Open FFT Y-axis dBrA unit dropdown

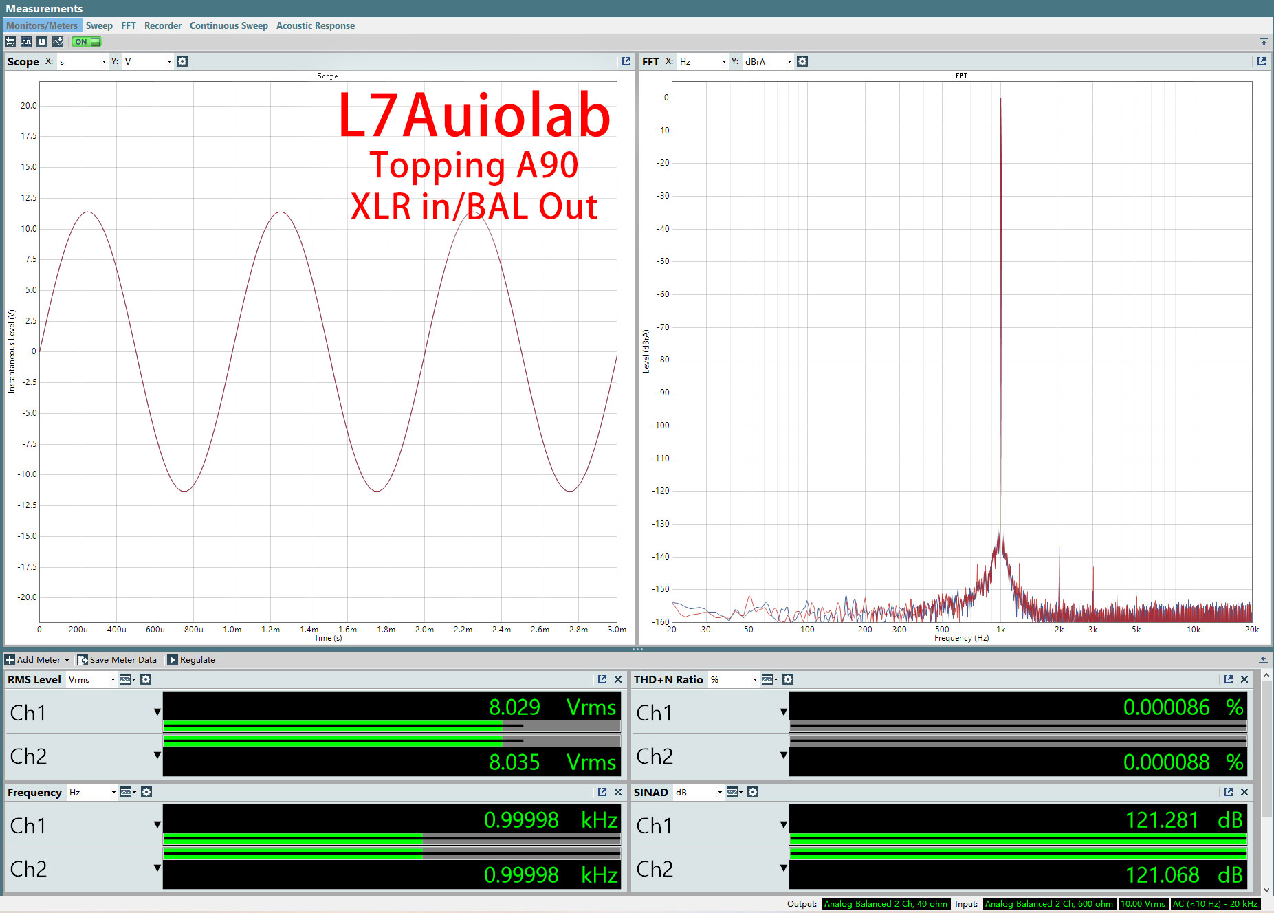point(768,61)
